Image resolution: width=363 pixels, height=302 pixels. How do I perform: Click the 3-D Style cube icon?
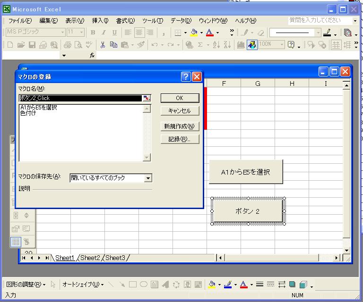303,285
